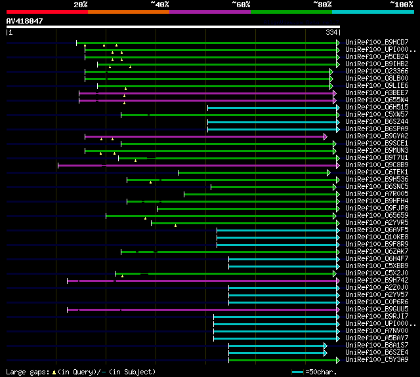The width and height of the screenshot is (420, 377).
Task: Click the cyan ~100% identity legend segment
Action: click(373, 12)
